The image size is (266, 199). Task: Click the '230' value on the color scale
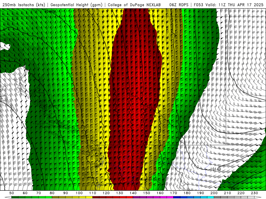click(255, 193)
